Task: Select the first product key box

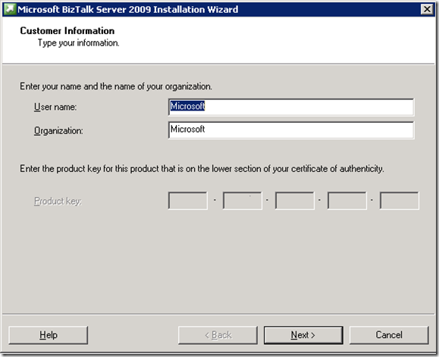Action: pyautogui.click(x=188, y=201)
